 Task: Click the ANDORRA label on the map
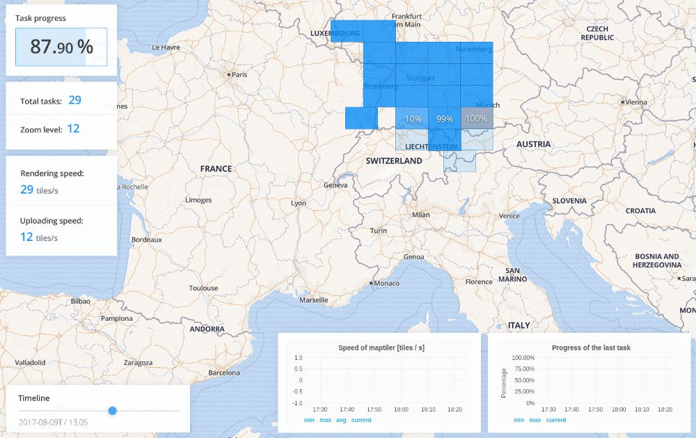[x=207, y=329]
